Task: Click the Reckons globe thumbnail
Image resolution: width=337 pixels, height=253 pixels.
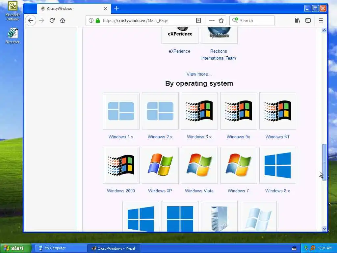Action: click(x=219, y=35)
